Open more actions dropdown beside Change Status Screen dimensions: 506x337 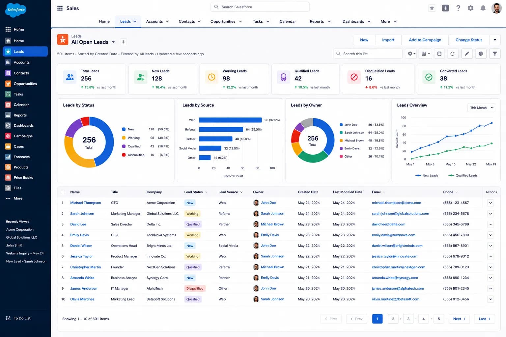click(x=495, y=40)
